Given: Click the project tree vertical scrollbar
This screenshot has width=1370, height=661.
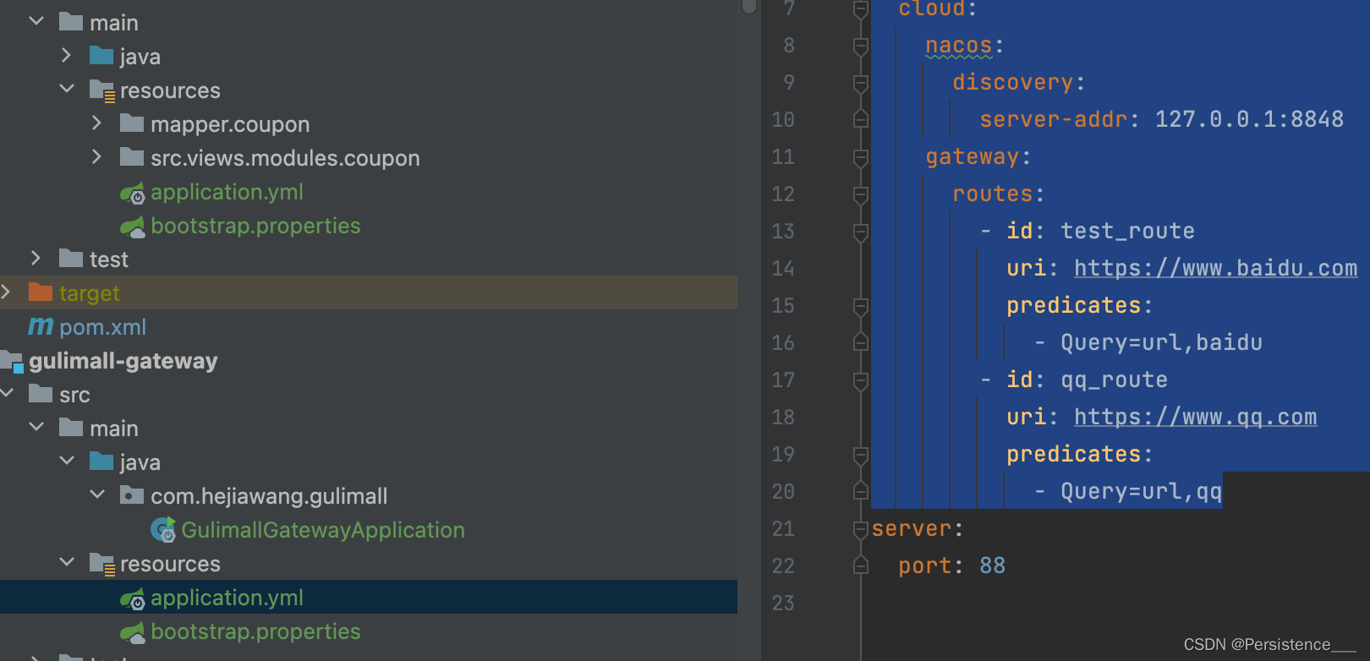Looking at the screenshot, I should click(x=749, y=7).
